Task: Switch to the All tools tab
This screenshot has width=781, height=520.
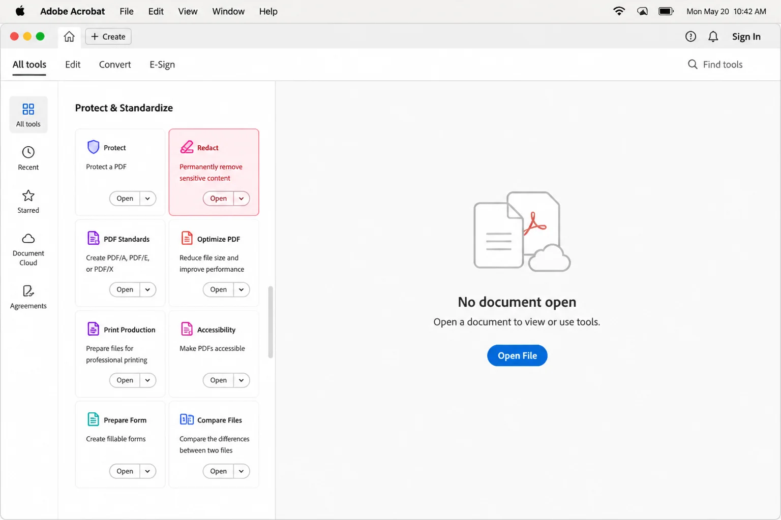Action: pyautogui.click(x=29, y=64)
